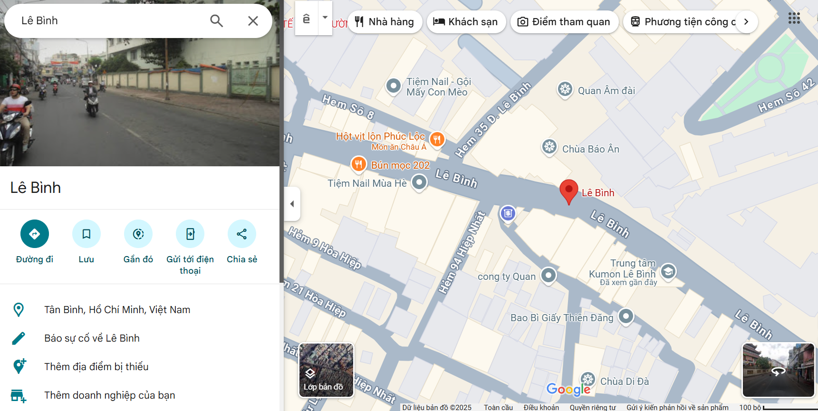Screen dimensions: 818x411
Task: Clear the search with the X icon
Action: point(253,21)
